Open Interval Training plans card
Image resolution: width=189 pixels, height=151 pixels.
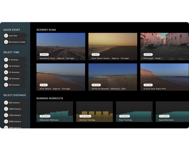click(94, 112)
